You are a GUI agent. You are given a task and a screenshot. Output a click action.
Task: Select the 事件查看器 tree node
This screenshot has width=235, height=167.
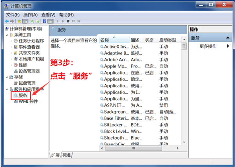click(x=27, y=47)
